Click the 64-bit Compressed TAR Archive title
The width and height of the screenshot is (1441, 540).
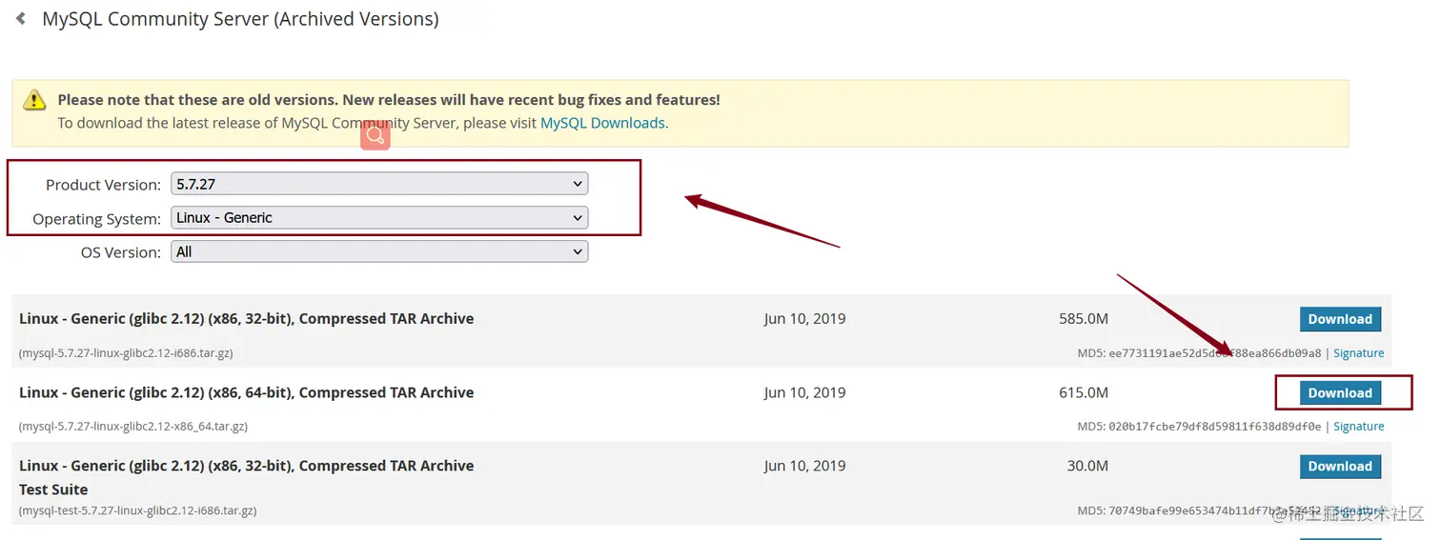[246, 392]
